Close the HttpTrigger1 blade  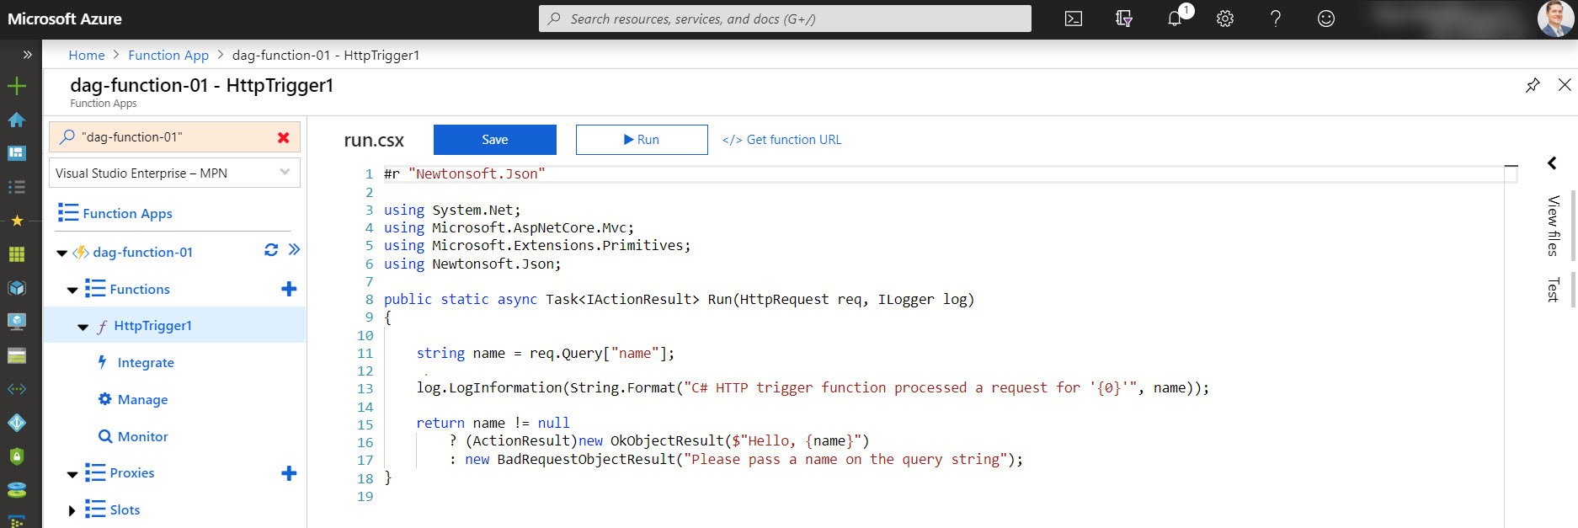coord(1565,85)
